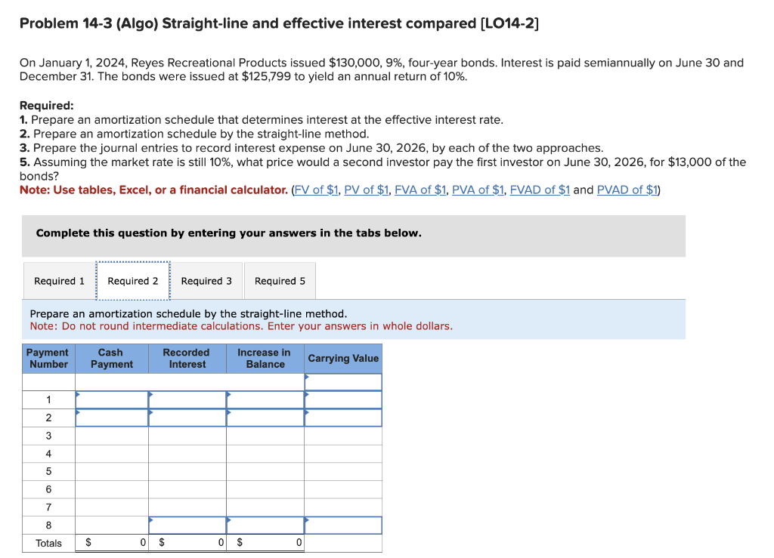The height and width of the screenshot is (558, 774).
Task: Switch to the Required 1 tab
Action: [58, 280]
